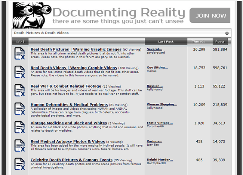Click the forum icon beside Real Death Videos
Image resolution: width=243 pixels, height=175 pixels.
(20, 72)
